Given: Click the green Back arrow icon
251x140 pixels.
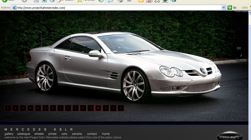Looking at the screenshot, I should pyautogui.click(x=5, y=1).
